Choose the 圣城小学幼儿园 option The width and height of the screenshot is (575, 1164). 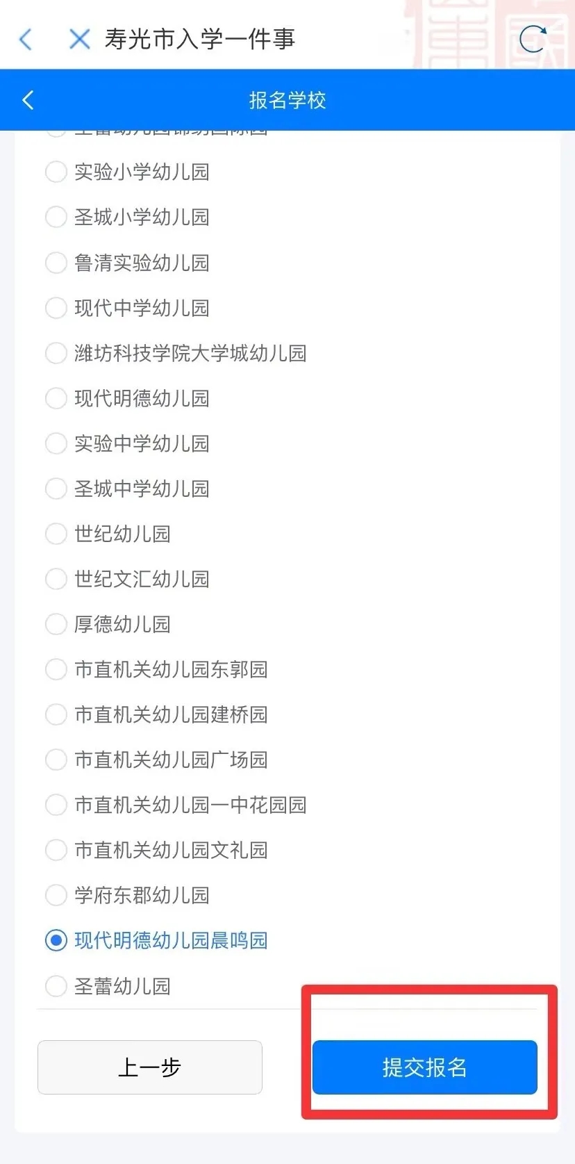point(56,217)
